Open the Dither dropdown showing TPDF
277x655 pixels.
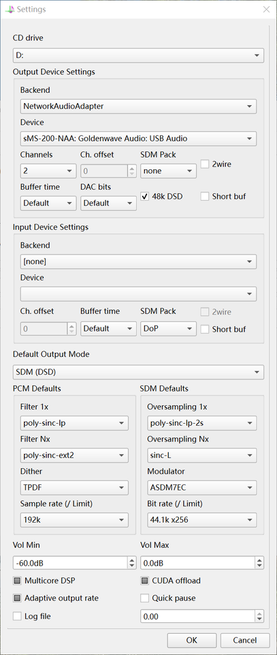coord(74,487)
